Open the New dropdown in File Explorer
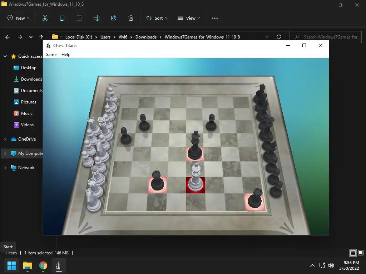The height and width of the screenshot is (274, 366). 19,18
